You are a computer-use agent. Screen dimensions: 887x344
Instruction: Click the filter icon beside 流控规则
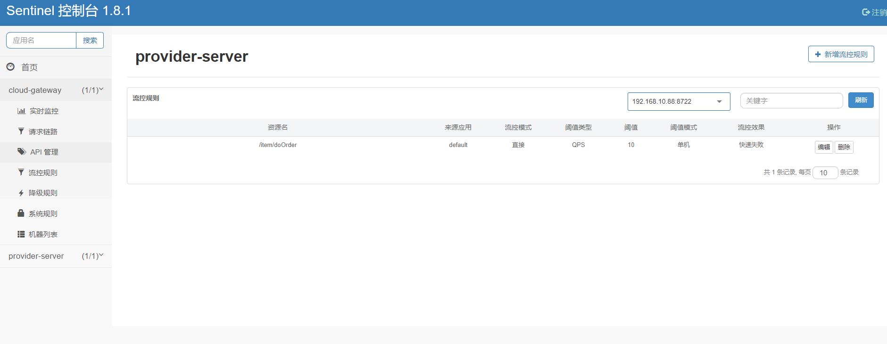click(21, 172)
